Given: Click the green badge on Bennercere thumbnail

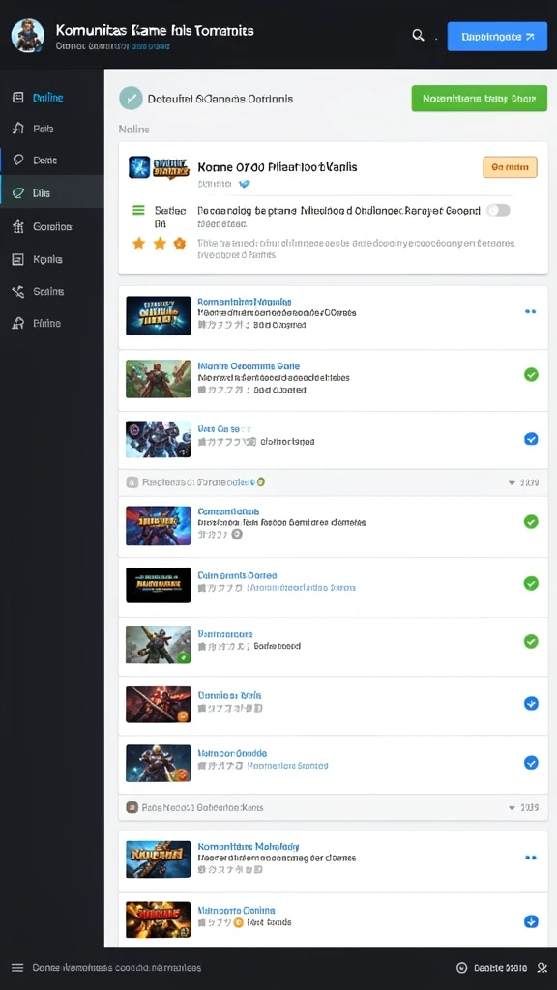Looking at the screenshot, I should coord(183,657).
